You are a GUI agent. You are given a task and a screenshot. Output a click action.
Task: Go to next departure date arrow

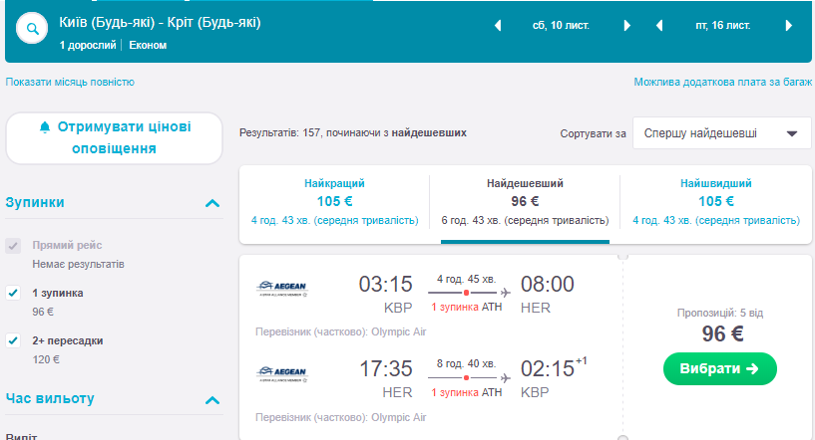point(626,26)
